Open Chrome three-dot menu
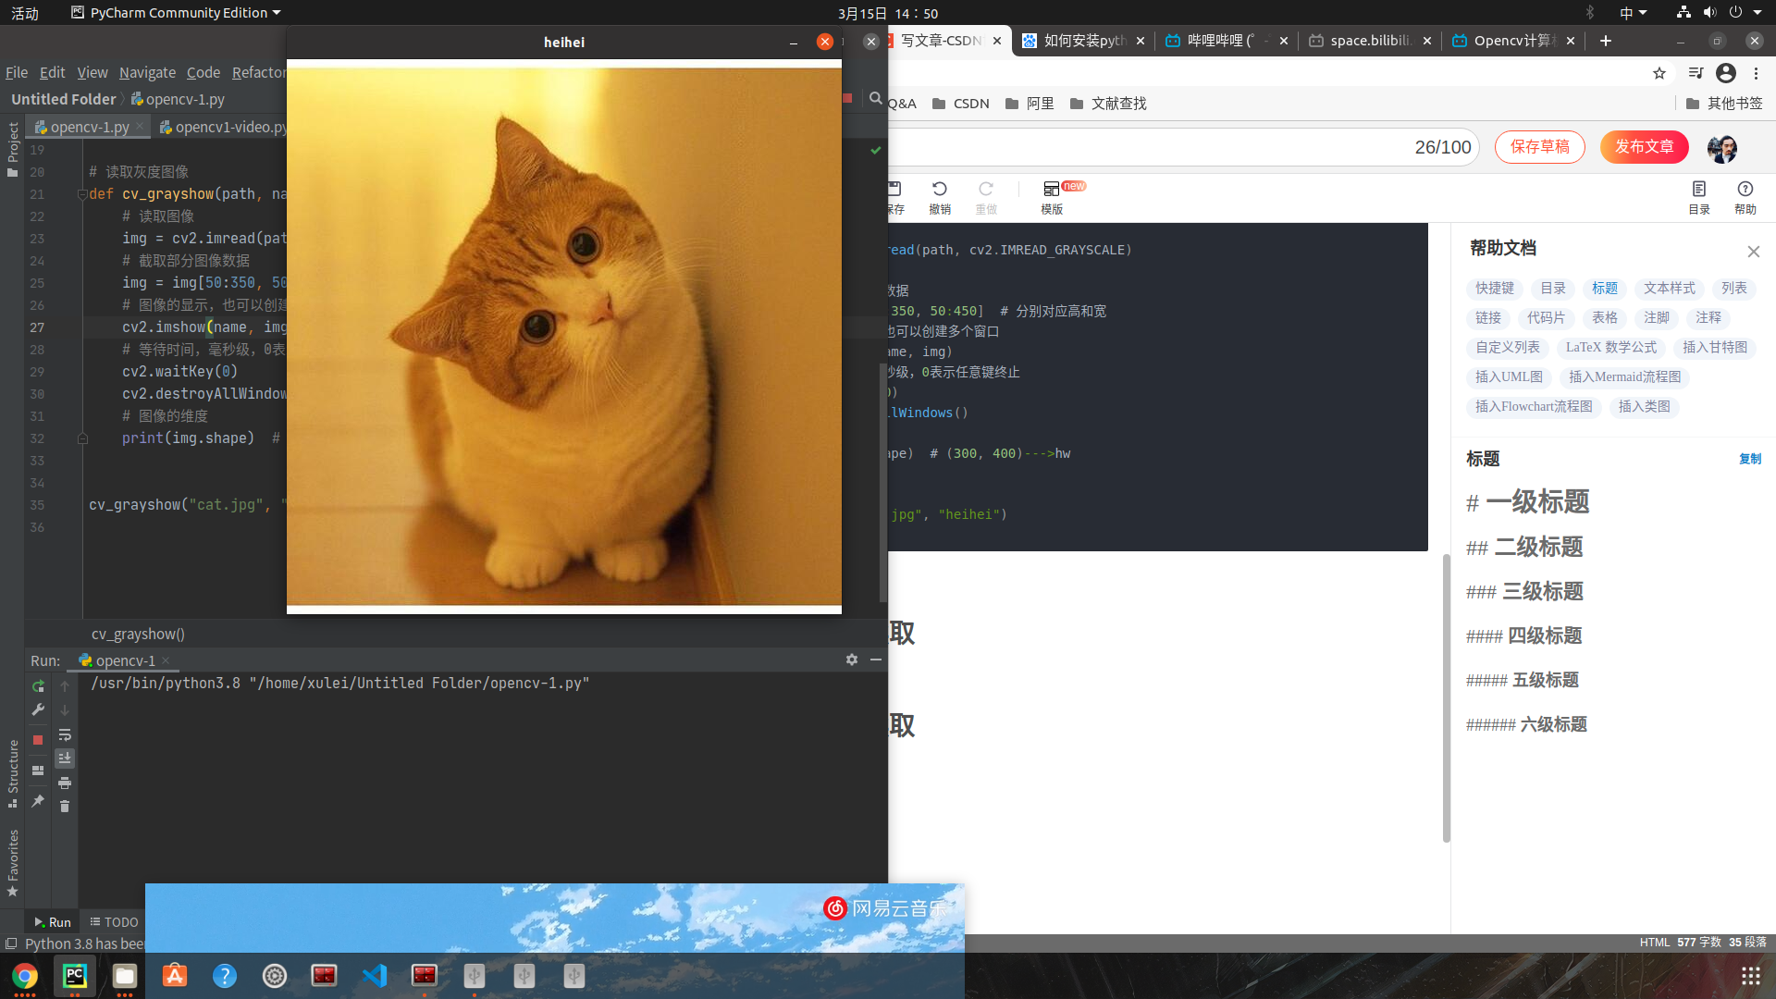This screenshot has height=999, width=1776. click(x=1757, y=73)
